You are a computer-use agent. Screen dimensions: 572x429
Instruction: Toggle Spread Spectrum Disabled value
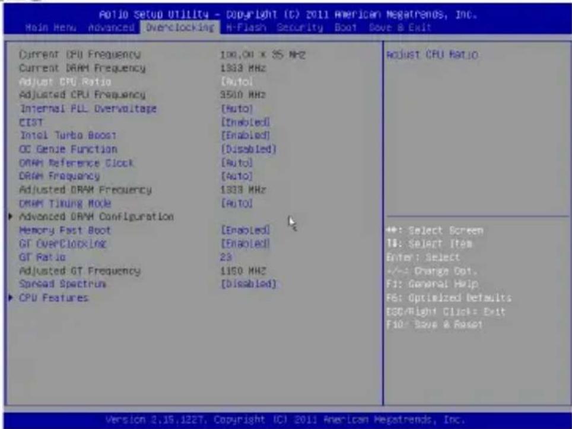(x=249, y=284)
